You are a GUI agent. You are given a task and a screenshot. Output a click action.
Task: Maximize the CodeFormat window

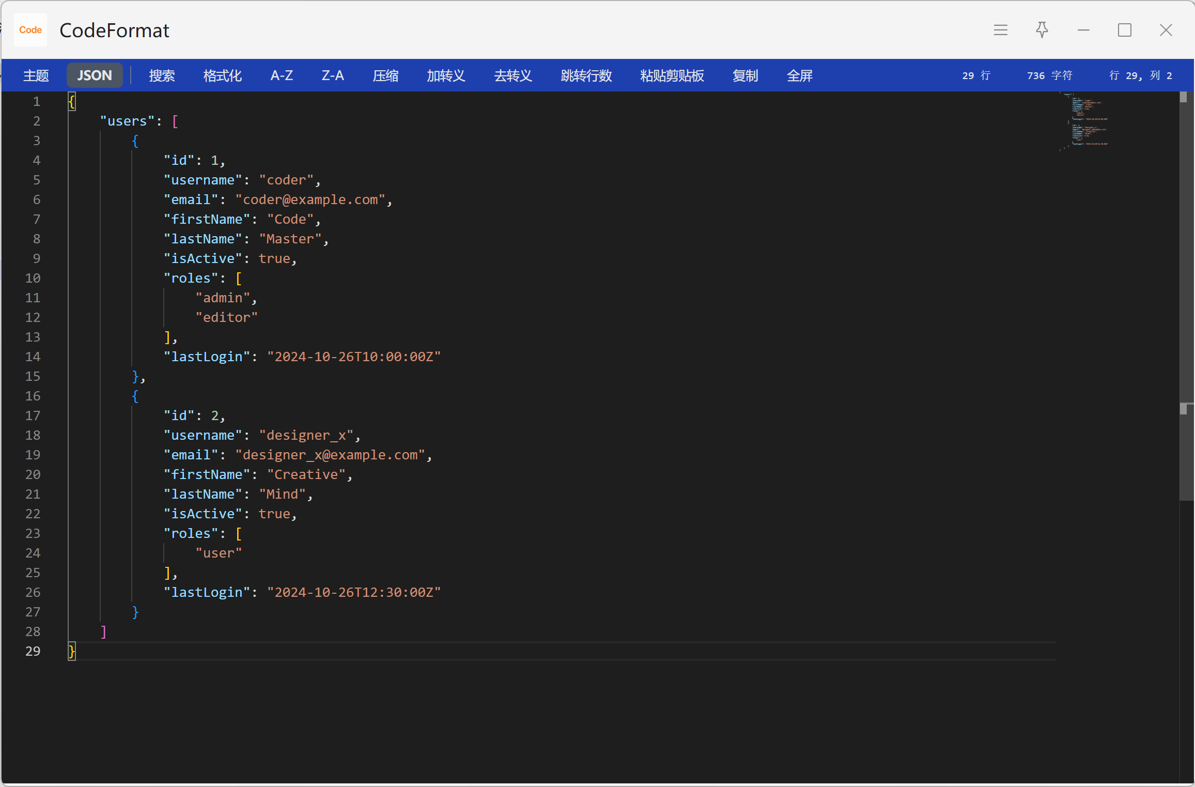click(1125, 30)
